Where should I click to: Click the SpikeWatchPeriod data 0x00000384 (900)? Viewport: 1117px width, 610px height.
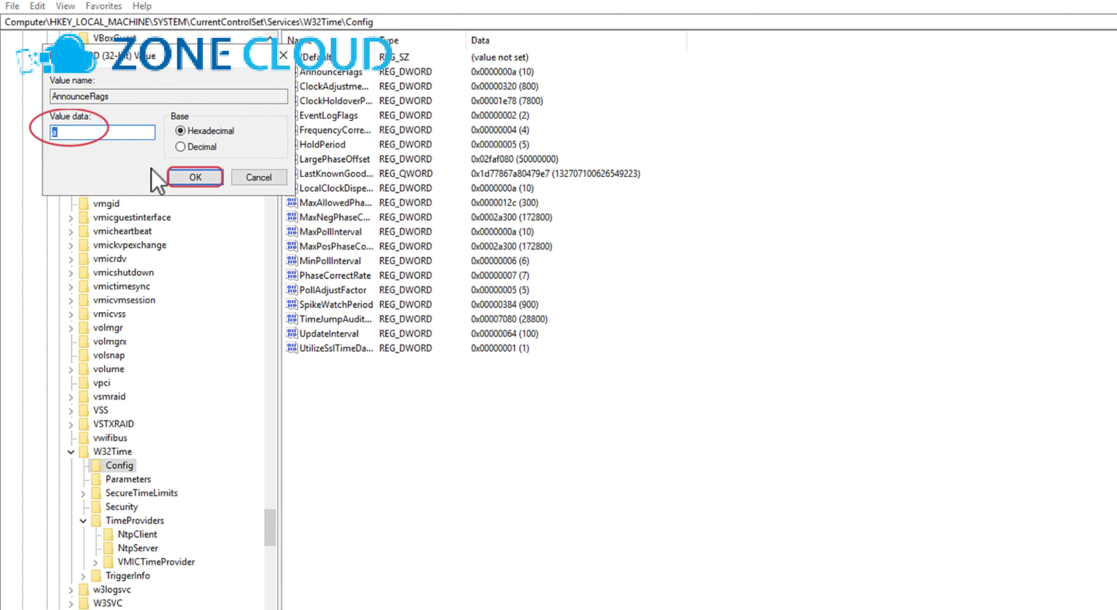(504, 304)
